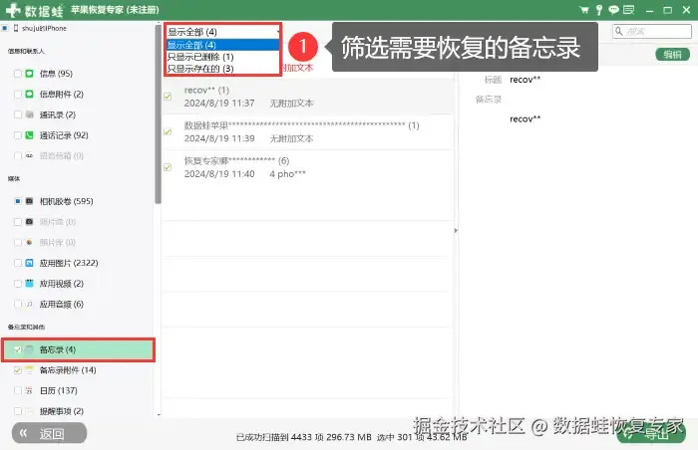Click the 日历 (137) calendar icon

pyautogui.click(x=29, y=390)
